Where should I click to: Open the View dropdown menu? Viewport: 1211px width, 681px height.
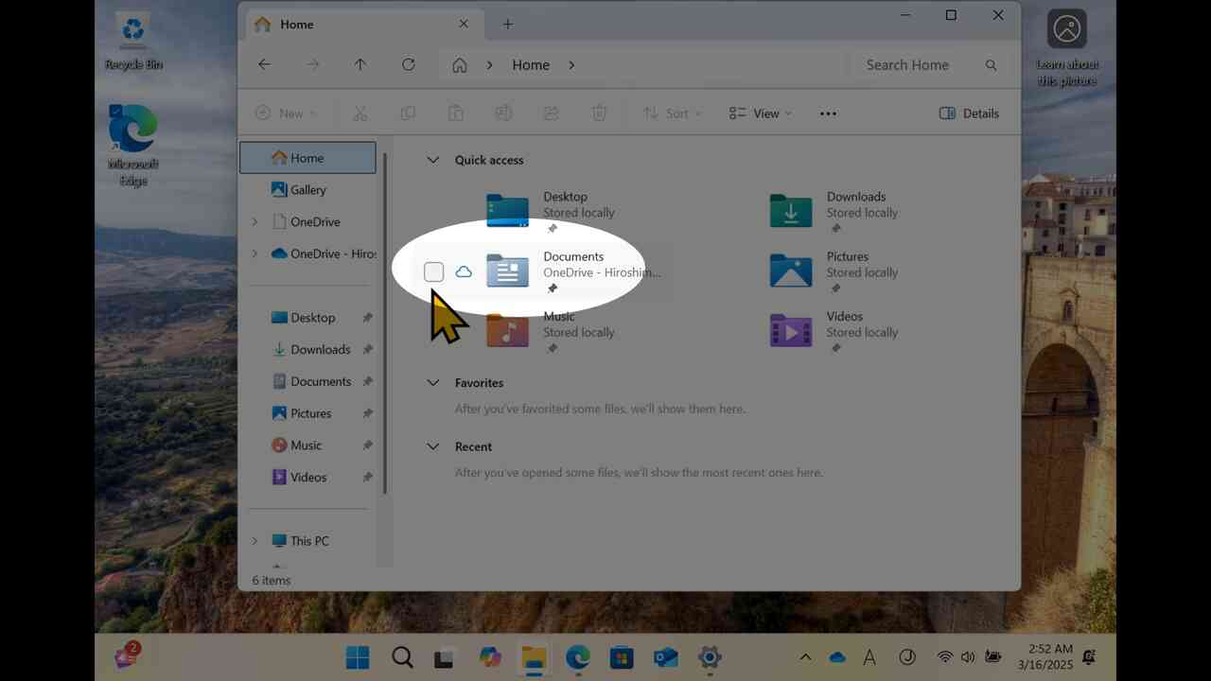[761, 113]
